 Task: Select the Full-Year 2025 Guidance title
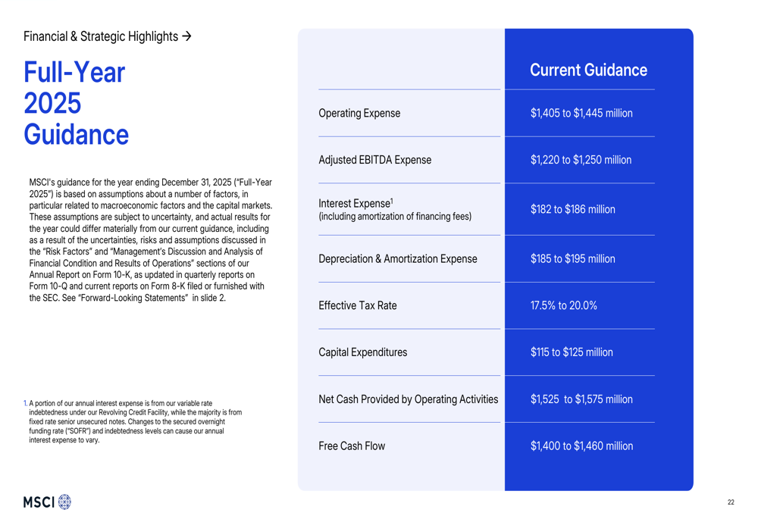[76, 103]
